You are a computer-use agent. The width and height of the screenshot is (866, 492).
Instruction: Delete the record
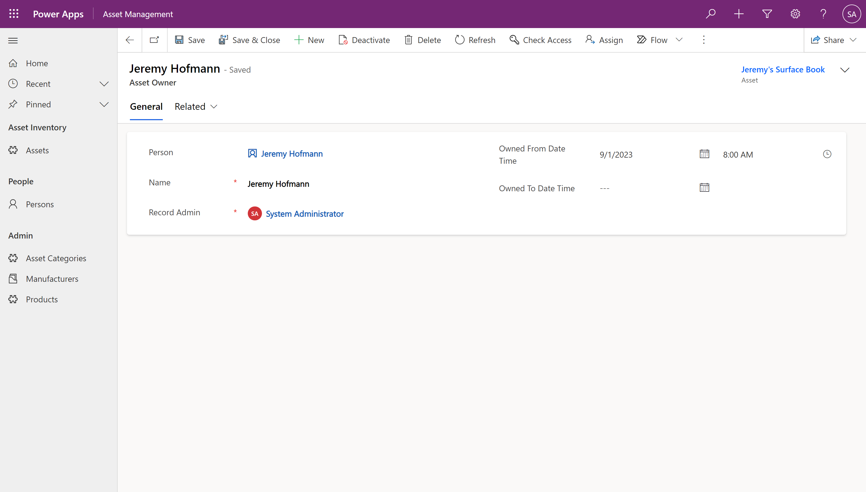point(423,40)
